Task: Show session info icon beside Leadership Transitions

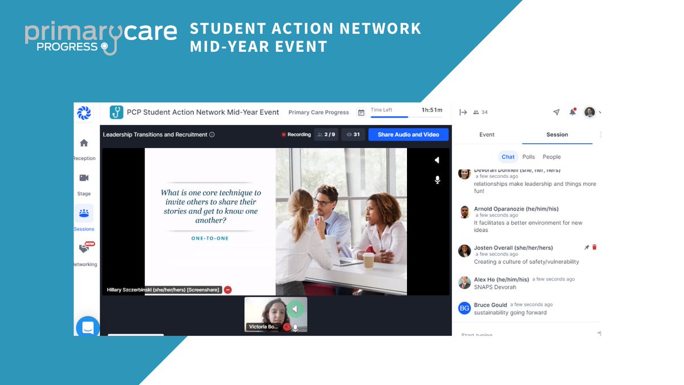Action: [212, 135]
